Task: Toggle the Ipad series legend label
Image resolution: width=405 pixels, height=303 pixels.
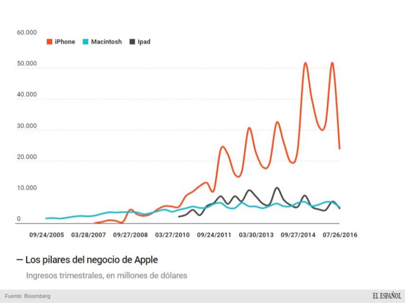Action: (144, 42)
